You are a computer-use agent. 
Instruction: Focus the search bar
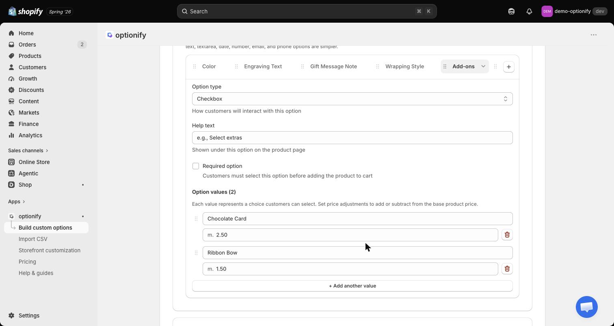307,11
